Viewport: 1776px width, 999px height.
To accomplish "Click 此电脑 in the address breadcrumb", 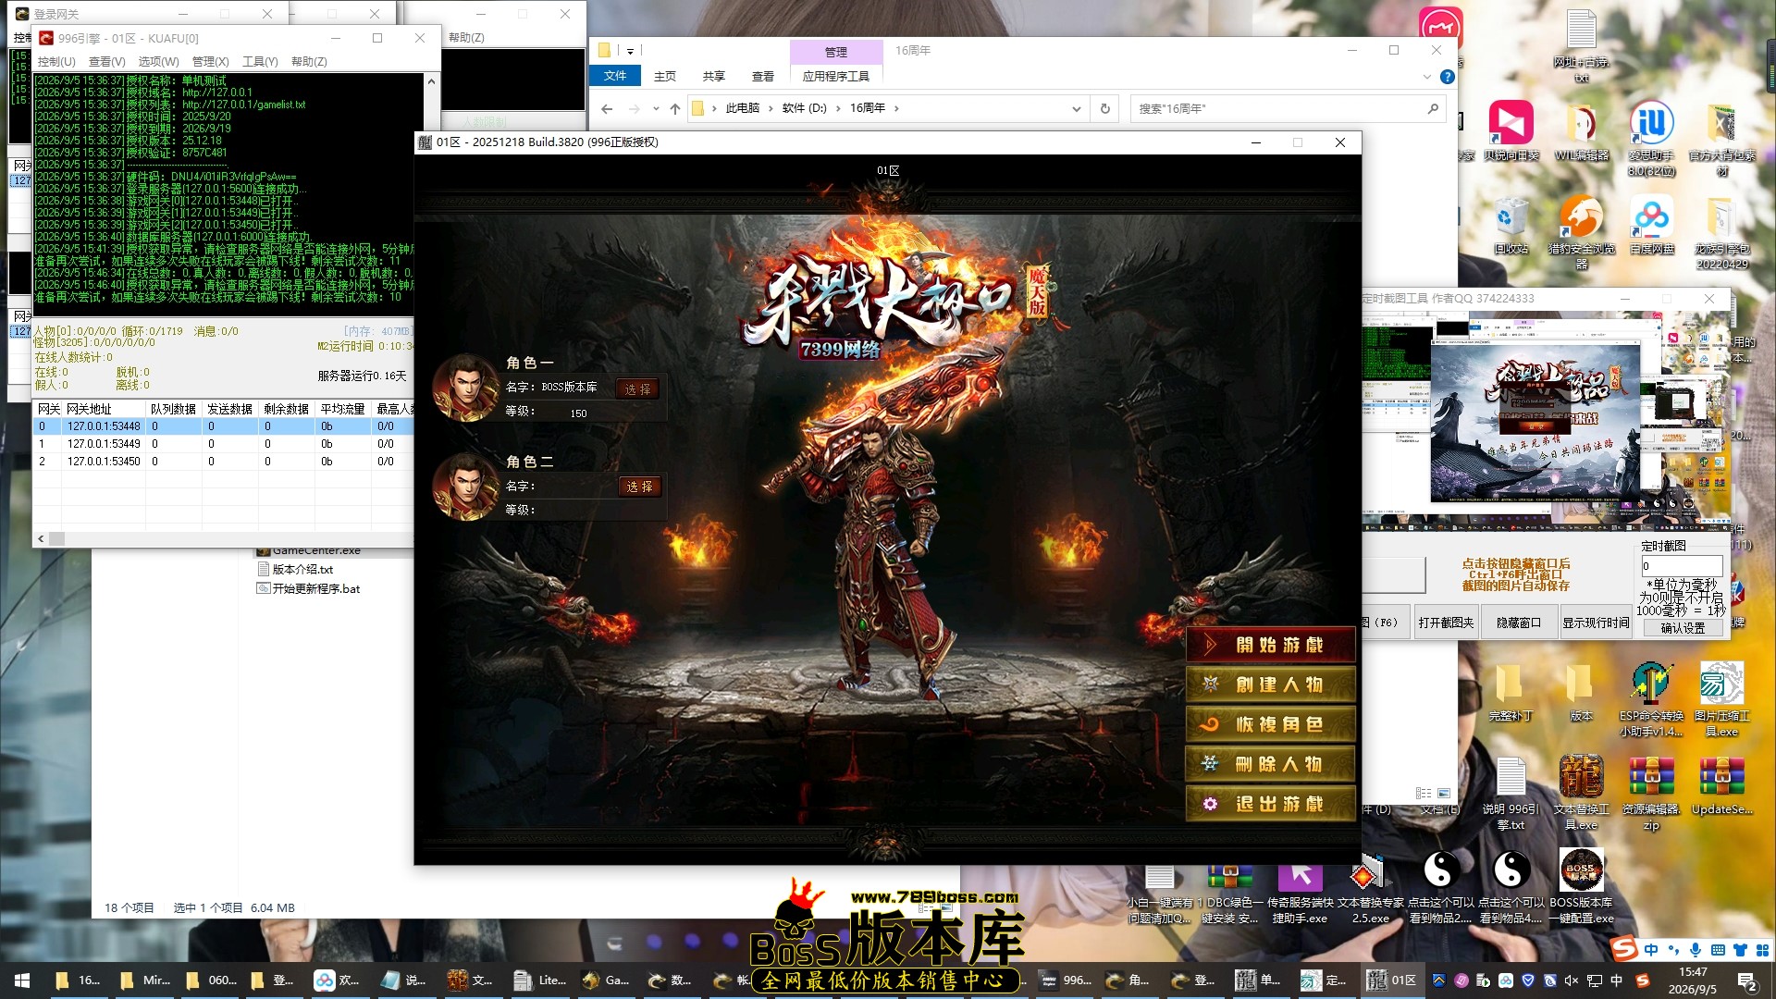I will click(x=742, y=108).
